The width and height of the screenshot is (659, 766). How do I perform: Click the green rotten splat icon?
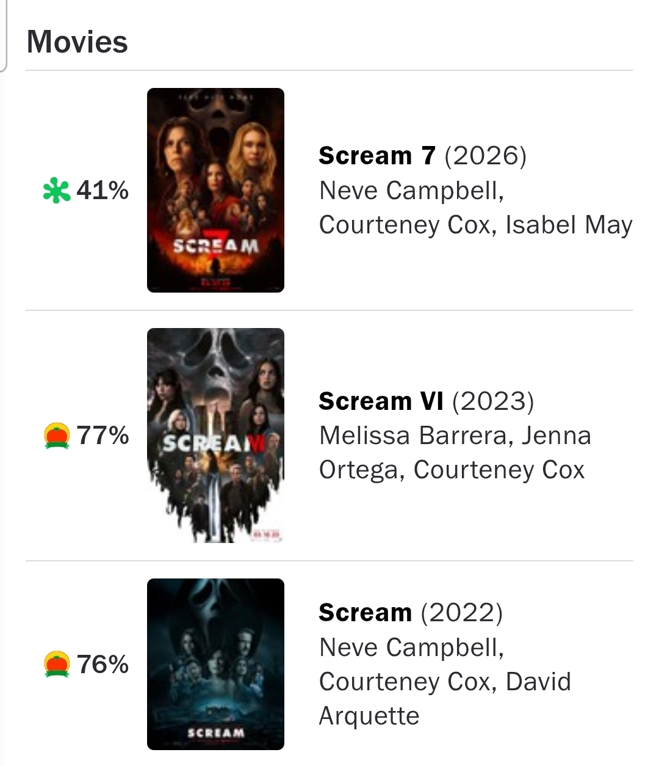56,191
